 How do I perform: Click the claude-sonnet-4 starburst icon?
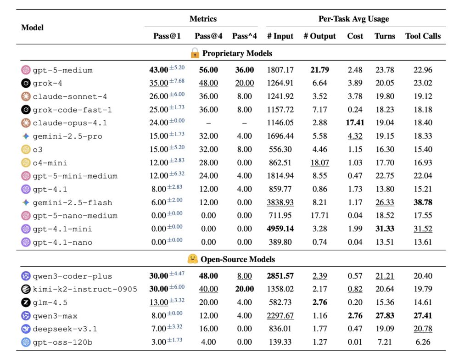26,97
